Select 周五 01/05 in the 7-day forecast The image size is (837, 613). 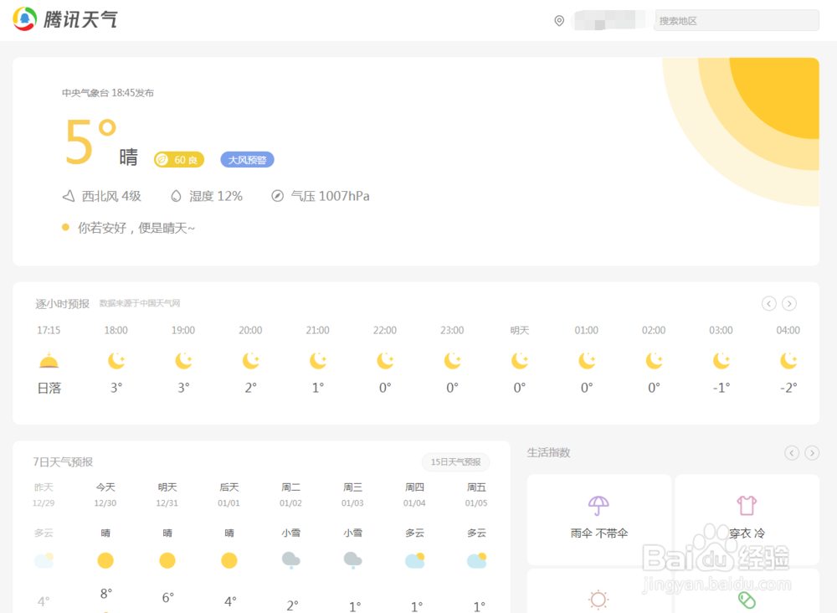click(476, 495)
